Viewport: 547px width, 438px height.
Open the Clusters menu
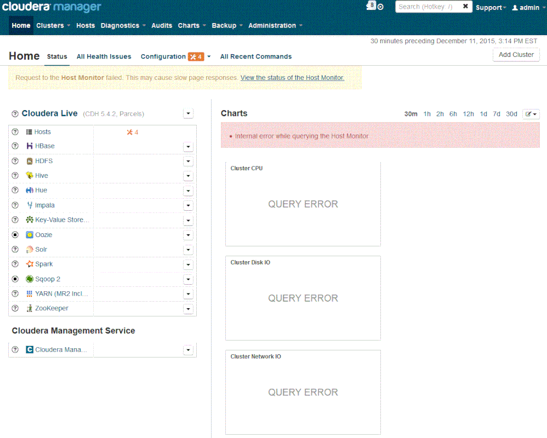coord(53,25)
